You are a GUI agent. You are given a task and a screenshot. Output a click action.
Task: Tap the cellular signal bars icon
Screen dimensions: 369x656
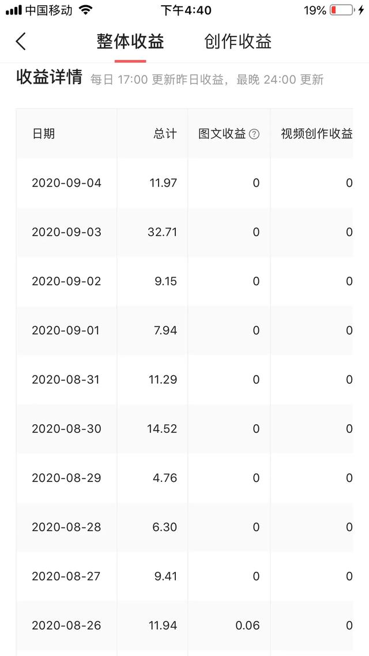pos(14,10)
